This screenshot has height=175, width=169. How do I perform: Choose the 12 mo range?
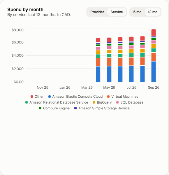tap(152, 12)
